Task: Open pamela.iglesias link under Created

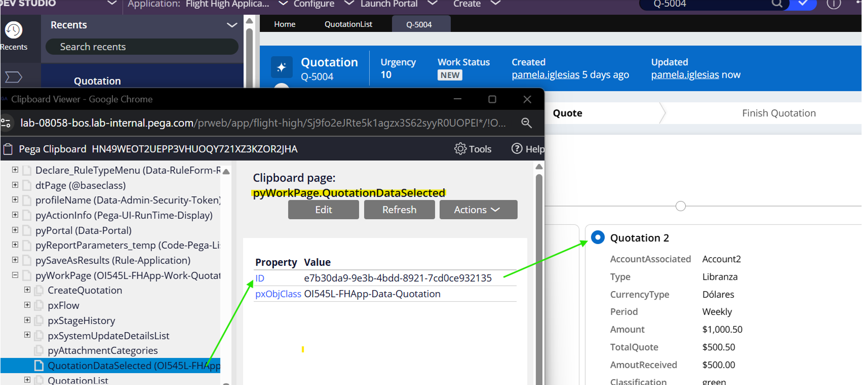Action: (546, 75)
